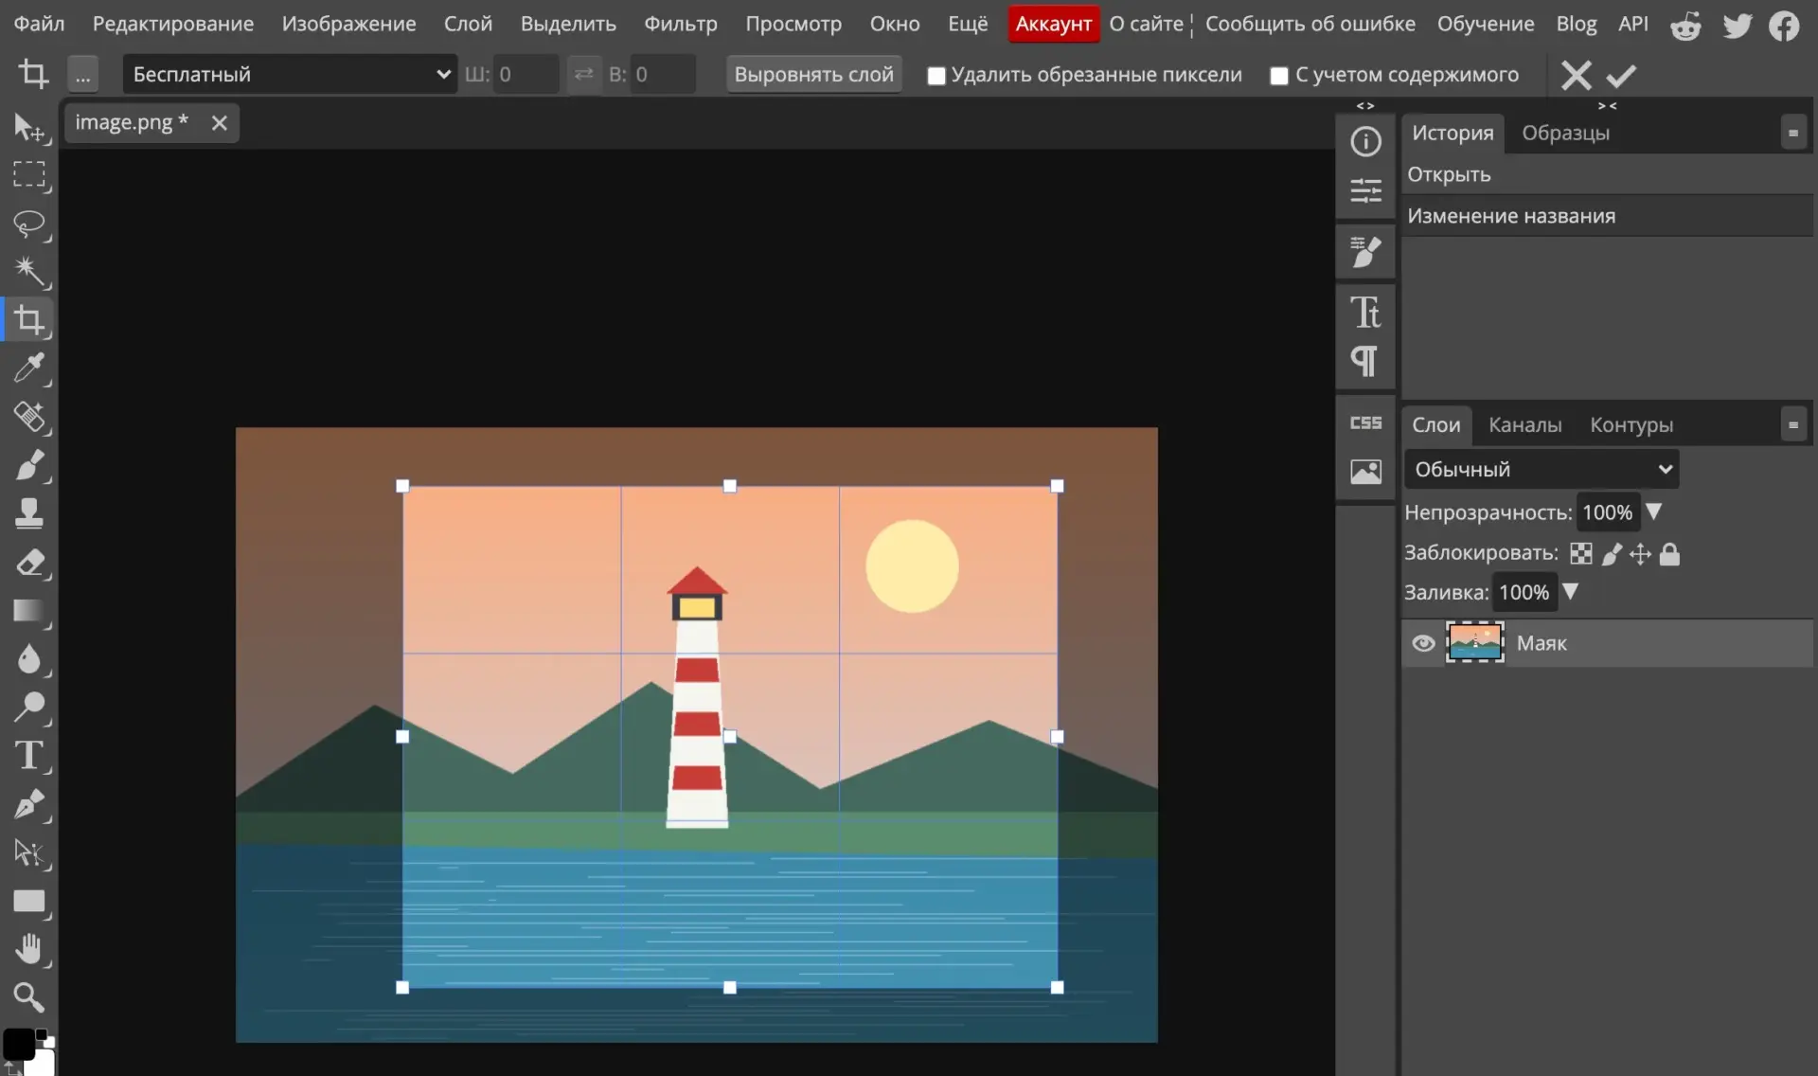Open the Фильтр menu
The width and height of the screenshot is (1818, 1076).
coord(681,24)
